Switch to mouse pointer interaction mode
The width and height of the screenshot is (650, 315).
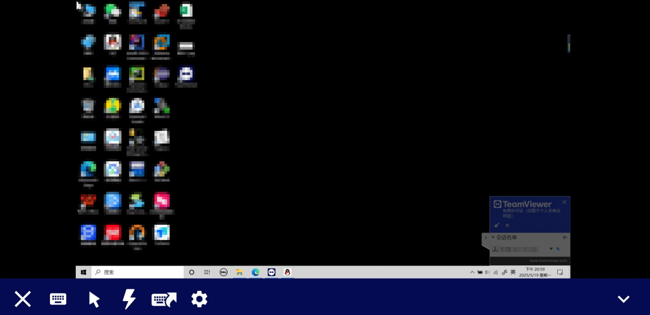click(94, 299)
